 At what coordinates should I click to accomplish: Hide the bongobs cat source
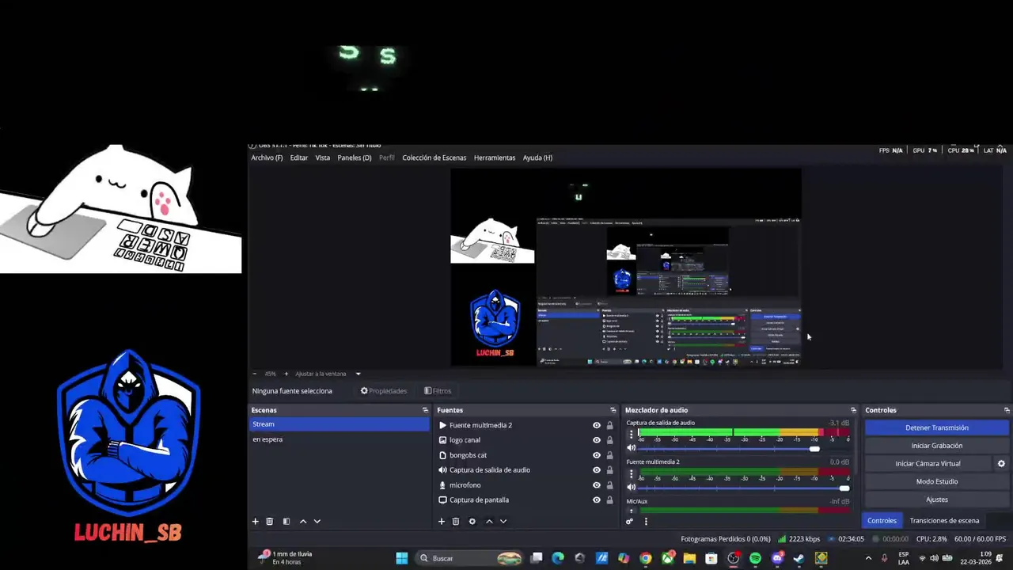(597, 455)
